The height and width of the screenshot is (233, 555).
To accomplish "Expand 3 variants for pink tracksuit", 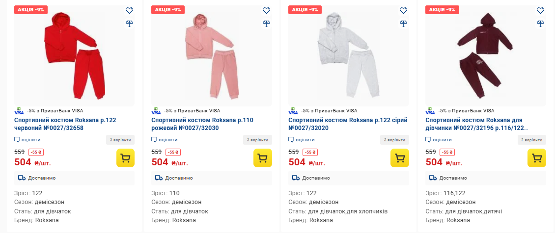I will click(x=257, y=140).
